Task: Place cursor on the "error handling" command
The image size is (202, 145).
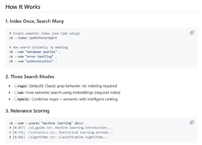Action: click(33, 56)
